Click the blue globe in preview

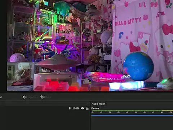click(138, 66)
